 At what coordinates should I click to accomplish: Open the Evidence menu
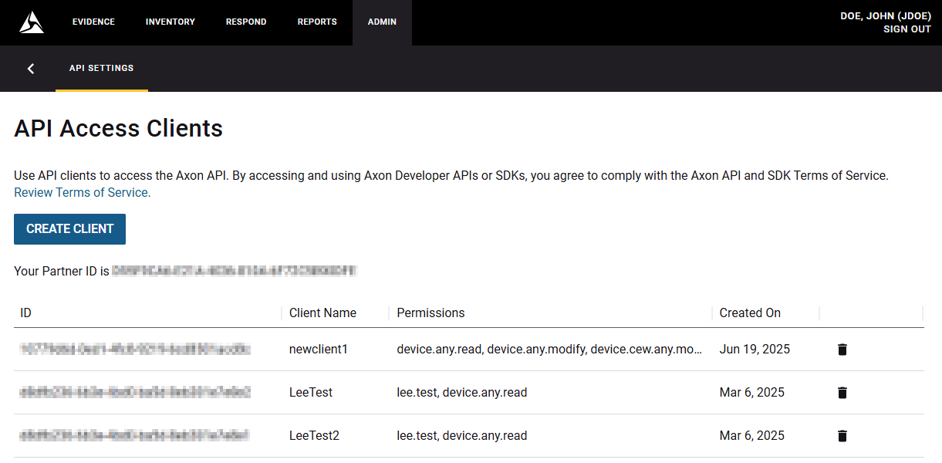[93, 22]
